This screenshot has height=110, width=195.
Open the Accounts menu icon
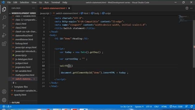[x=4, y=92]
